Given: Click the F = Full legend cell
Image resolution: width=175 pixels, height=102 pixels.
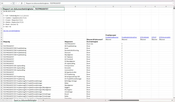Looking at the screenshot, I should pyautogui.click(x=34, y=22).
